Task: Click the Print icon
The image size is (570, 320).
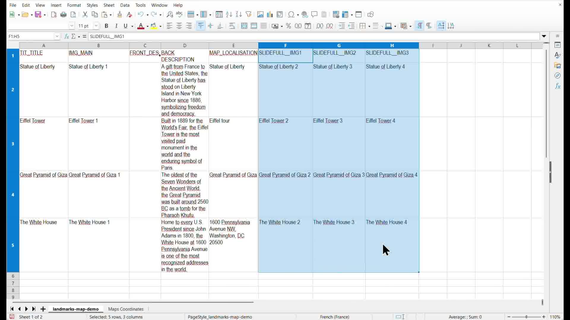Action: click(x=64, y=15)
